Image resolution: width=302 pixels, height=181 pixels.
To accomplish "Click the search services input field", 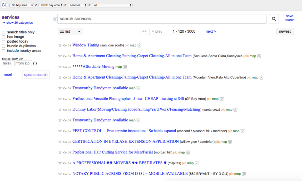I will pos(162,19).
